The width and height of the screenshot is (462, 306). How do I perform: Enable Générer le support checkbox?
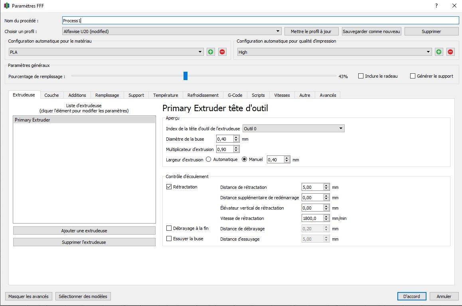[413, 76]
